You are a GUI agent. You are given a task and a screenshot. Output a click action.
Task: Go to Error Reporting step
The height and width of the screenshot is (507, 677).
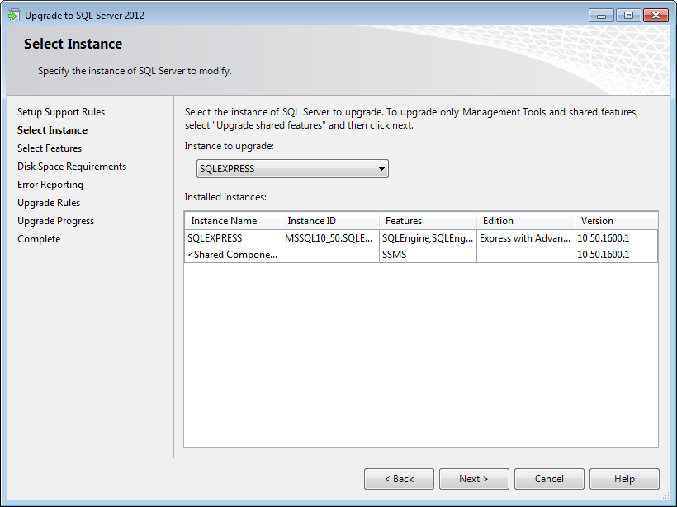[x=50, y=185]
